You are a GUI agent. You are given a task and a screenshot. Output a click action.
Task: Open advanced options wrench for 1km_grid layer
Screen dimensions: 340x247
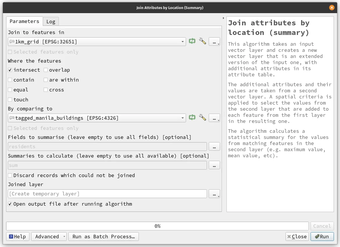(x=202, y=41)
